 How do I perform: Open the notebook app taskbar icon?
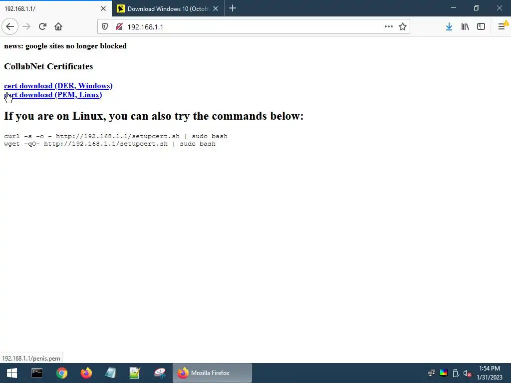(110, 373)
